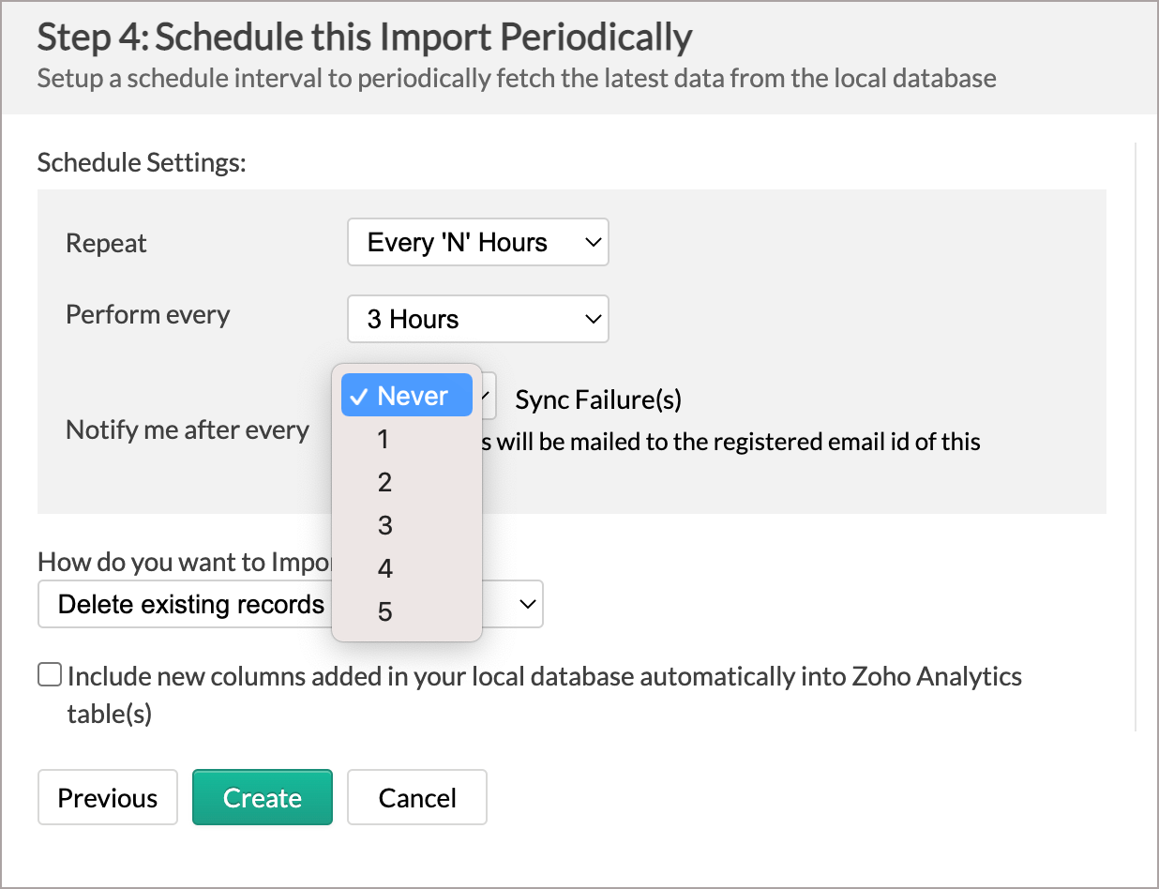The height and width of the screenshot is (889, 1159).
Task: Click the Include new columns label text
Action: 544,676
